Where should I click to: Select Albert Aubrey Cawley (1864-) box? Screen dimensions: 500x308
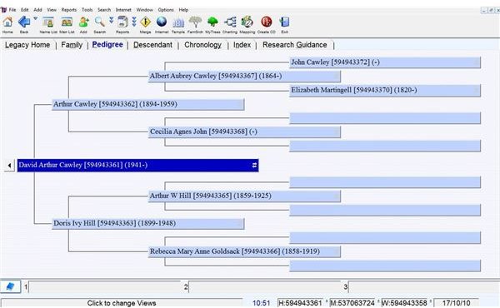244,77
